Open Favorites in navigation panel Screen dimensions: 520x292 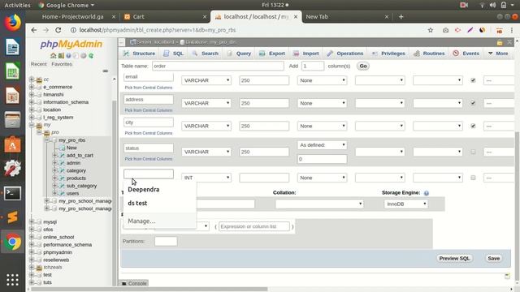click(x=62, y=64)
